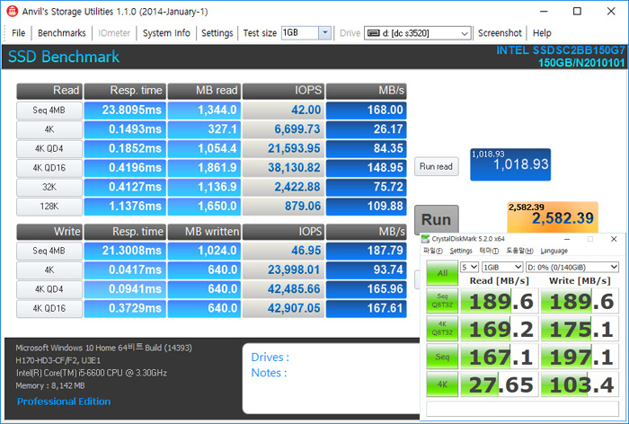Click the INTEL SSDSC2BB150G7 drive label
The height and width of the screenshot is (424, 629).
pyautogui.click(x=561, y=50)
